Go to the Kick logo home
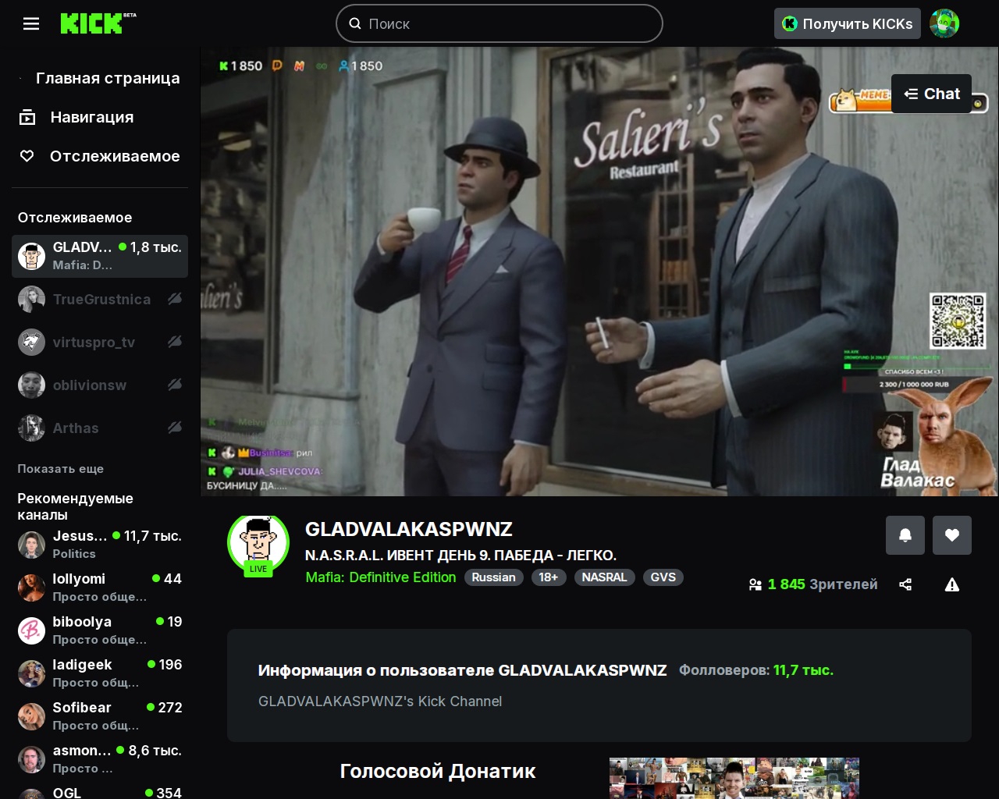 [98, 23]
